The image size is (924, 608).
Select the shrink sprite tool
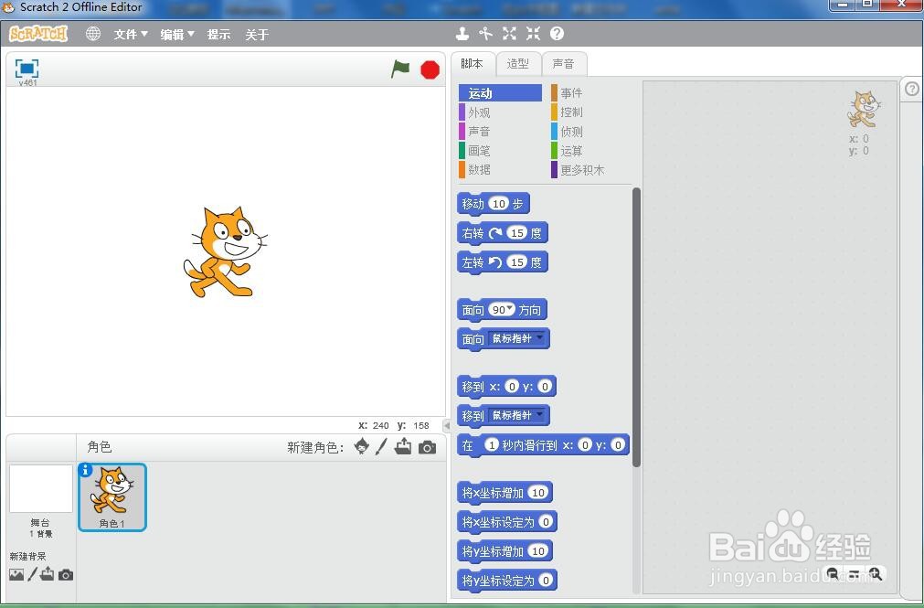coord(534,34)
